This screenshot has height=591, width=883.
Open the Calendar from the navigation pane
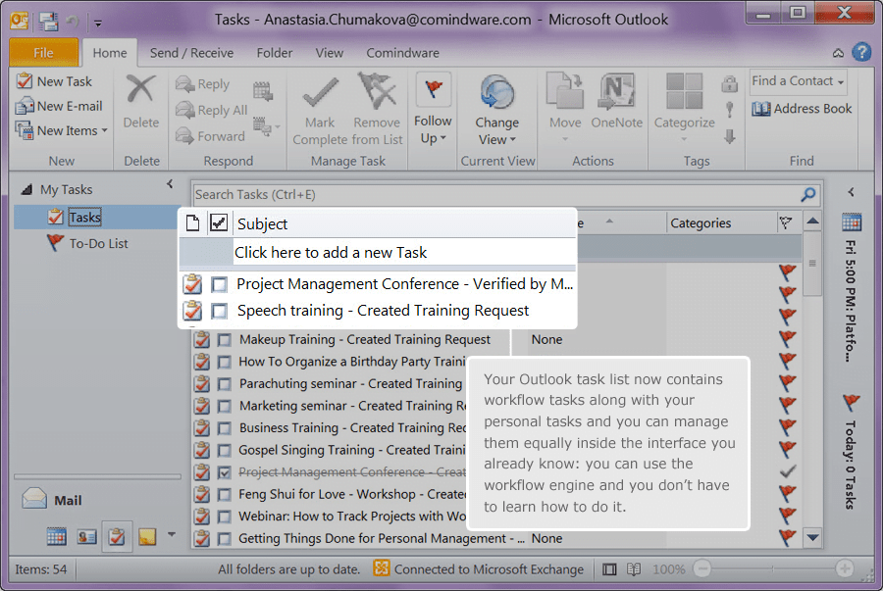pos(57,537)
